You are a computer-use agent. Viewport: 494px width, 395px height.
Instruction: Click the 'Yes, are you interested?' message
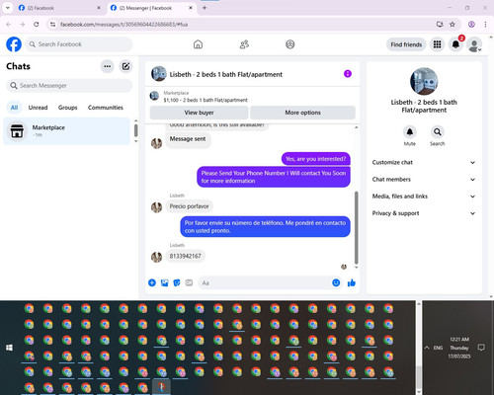[x=316, y=159]
